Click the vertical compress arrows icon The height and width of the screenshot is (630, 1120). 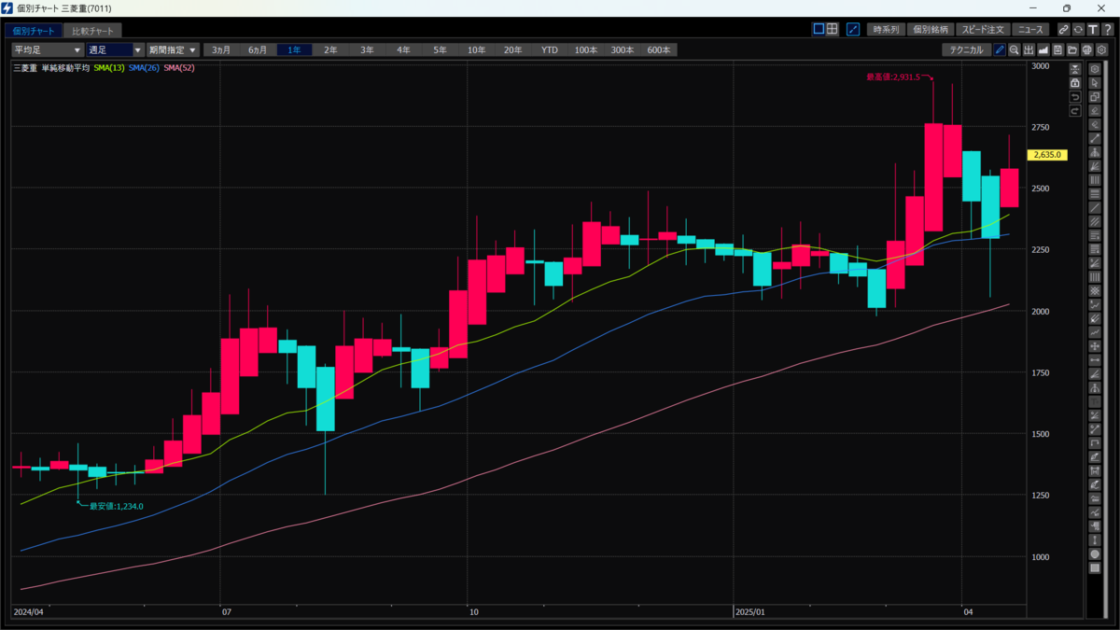[x=1075, y=69]
